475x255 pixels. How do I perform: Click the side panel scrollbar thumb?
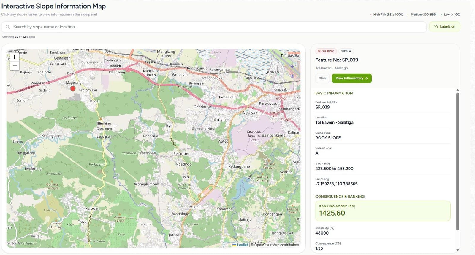click(457, 161)
